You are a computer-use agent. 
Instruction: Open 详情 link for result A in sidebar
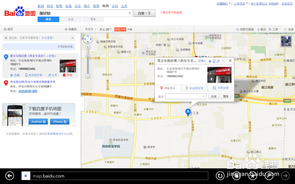coord(52,56)
